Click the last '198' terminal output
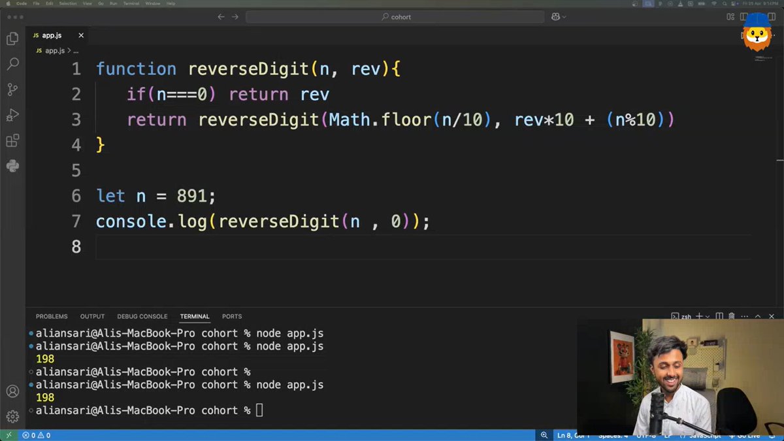 [45, 397]
